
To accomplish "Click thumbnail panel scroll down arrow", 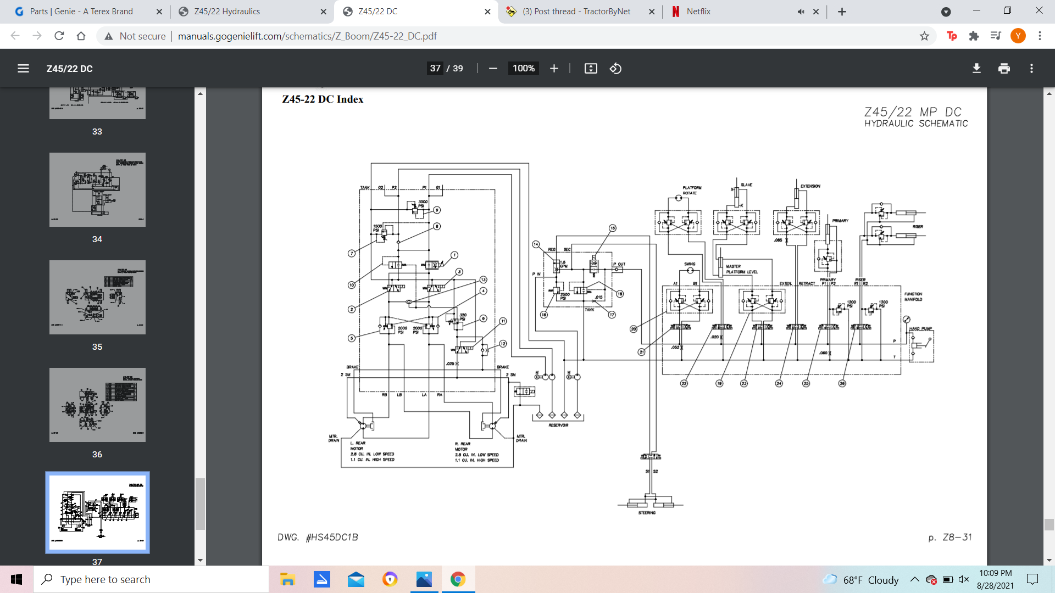I will point(200,560).
